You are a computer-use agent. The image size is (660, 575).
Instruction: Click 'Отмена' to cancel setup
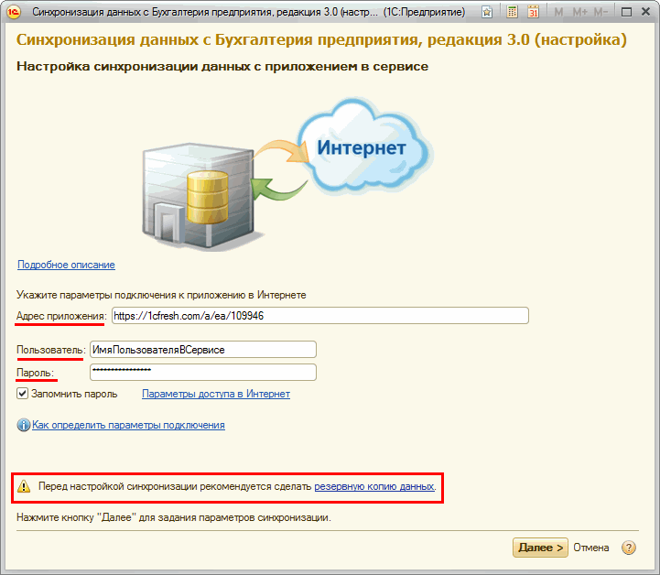[591, 548]
